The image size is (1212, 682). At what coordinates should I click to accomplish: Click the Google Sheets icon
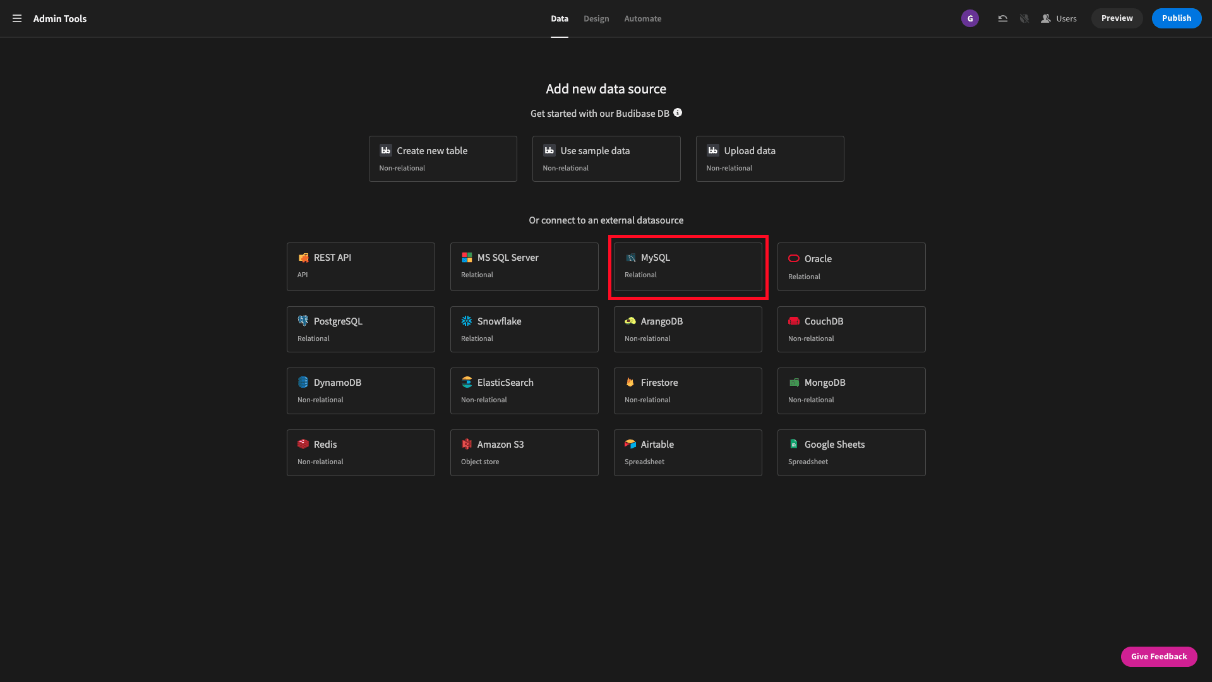[794, 444]
